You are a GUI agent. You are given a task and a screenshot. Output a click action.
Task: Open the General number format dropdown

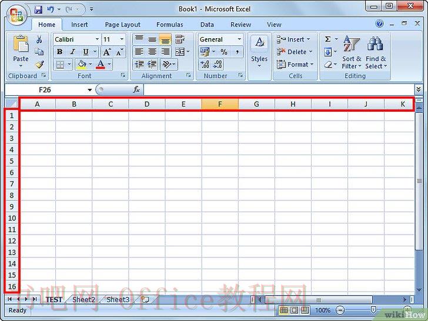(x=239, y=39)
